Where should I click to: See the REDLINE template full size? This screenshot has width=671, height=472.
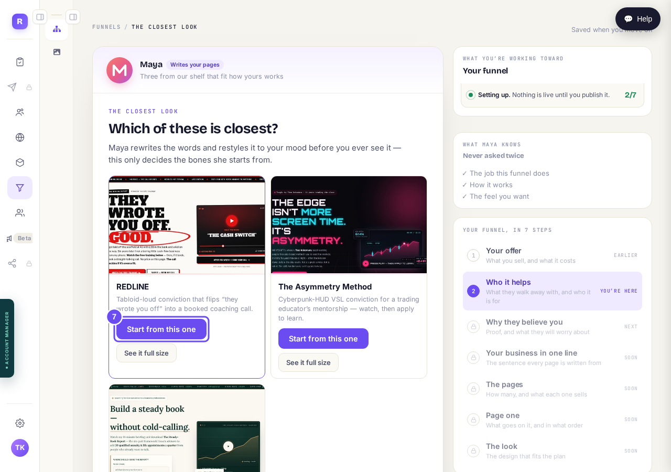[x=146, y=353]
